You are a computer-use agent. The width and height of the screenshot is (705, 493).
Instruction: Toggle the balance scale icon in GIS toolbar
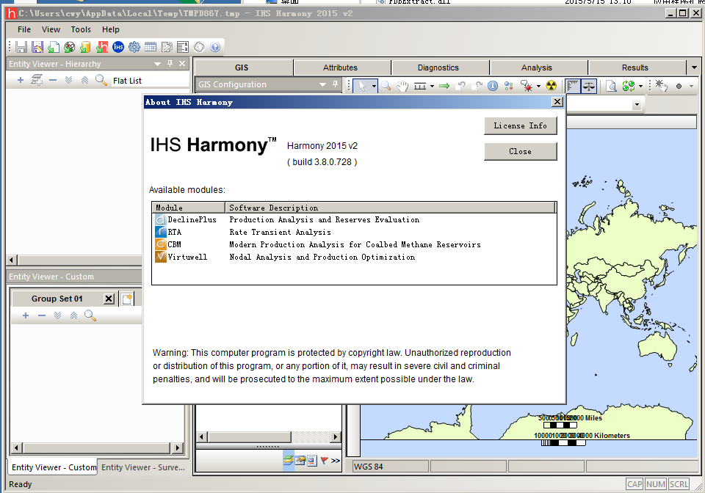tap(588, 86)
